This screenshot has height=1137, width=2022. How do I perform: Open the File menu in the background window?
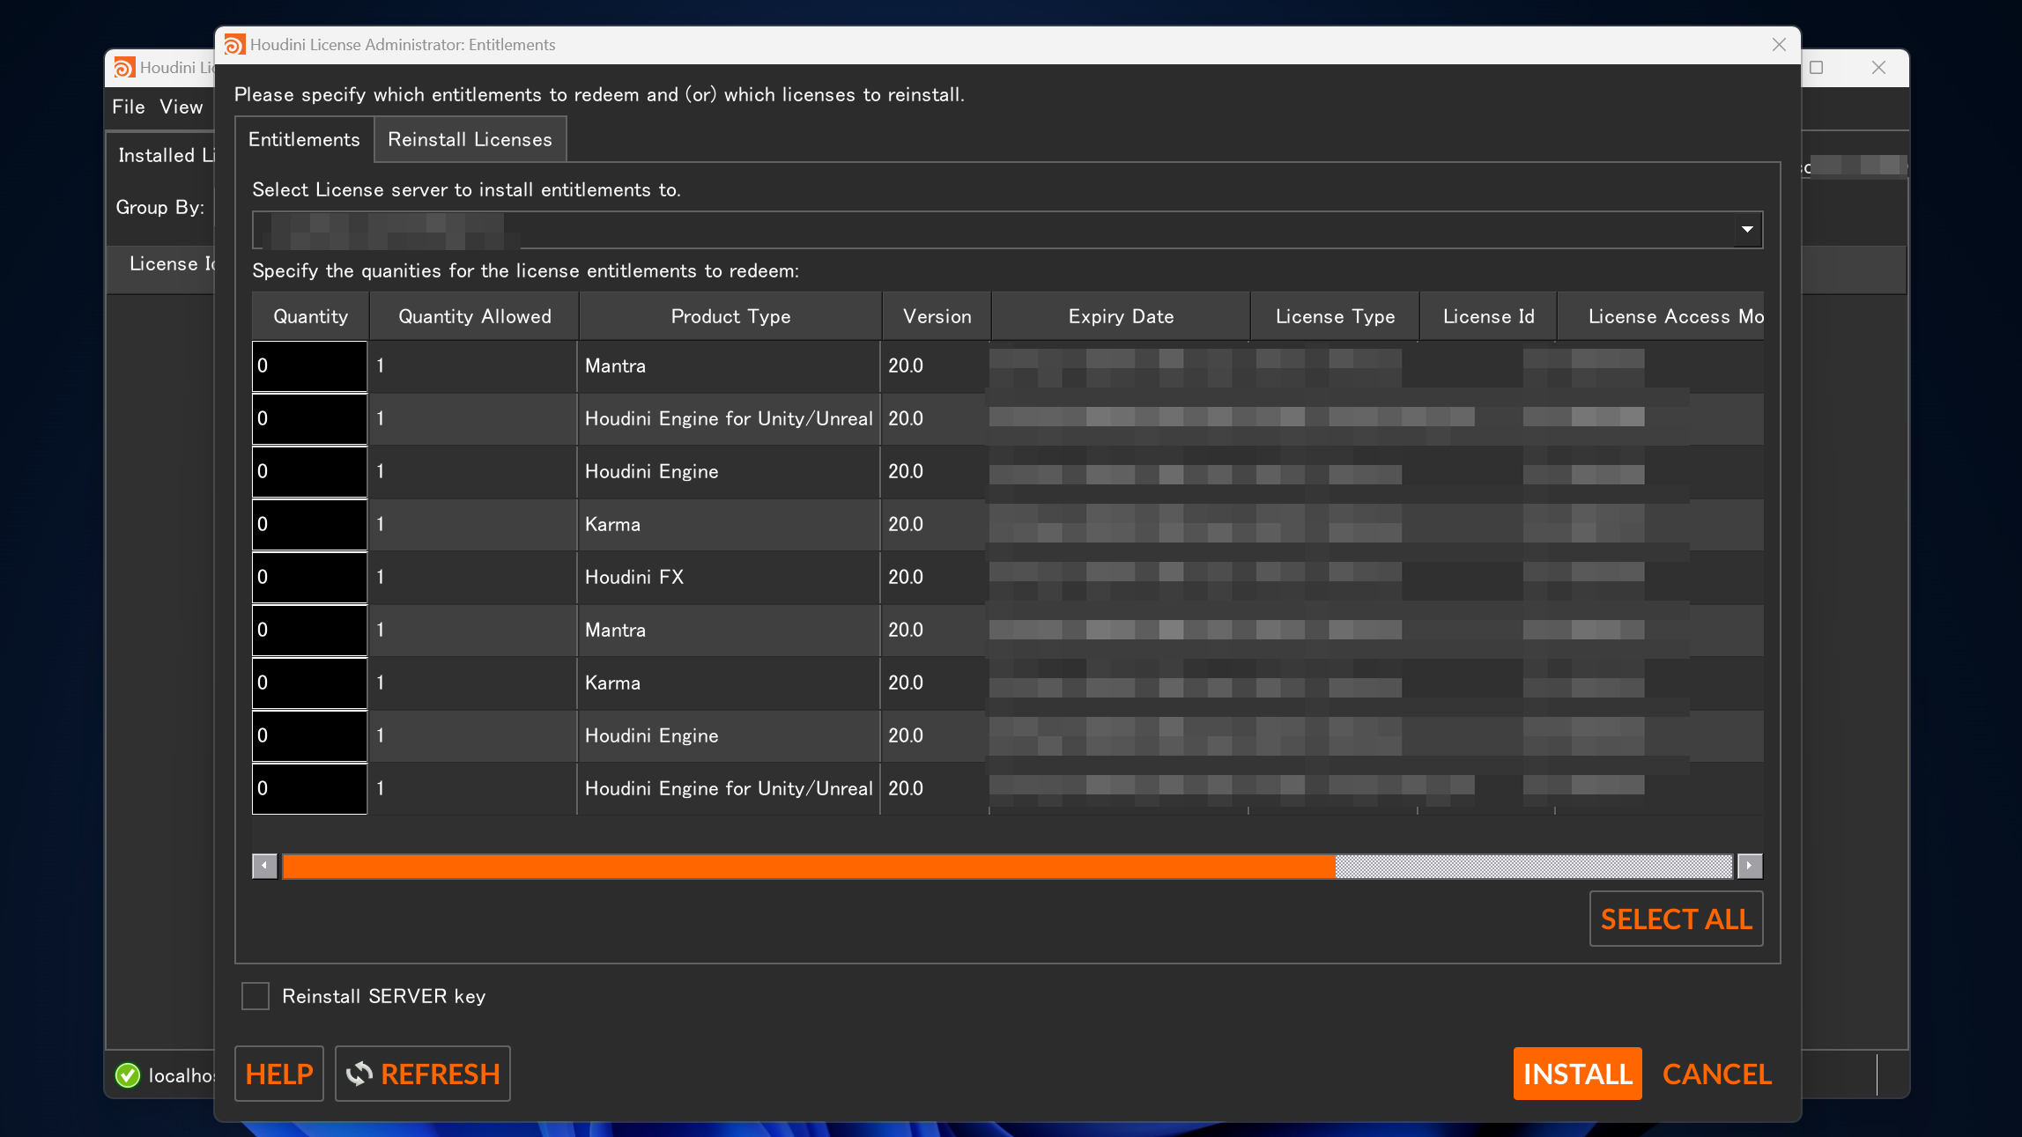pyautogui.click(x=129, y=107)
